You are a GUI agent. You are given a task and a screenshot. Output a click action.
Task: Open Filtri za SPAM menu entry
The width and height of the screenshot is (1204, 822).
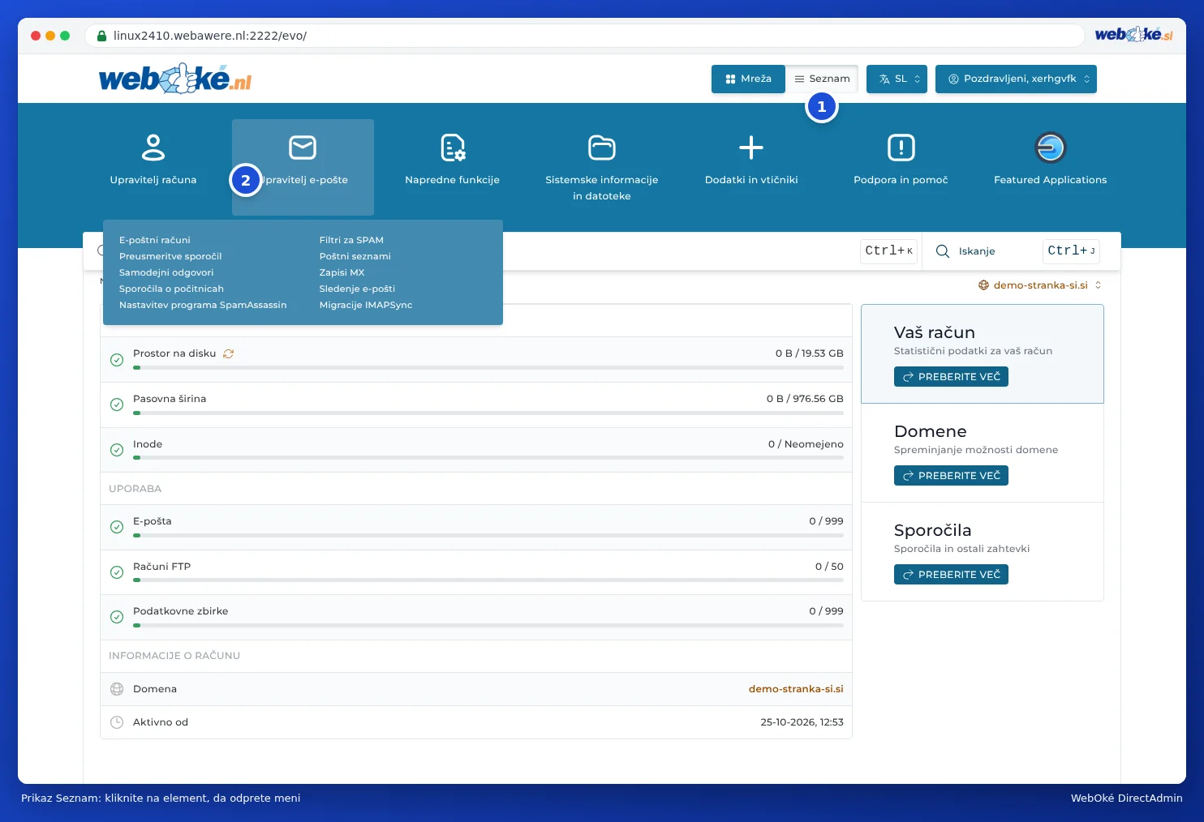coord(351,240)
